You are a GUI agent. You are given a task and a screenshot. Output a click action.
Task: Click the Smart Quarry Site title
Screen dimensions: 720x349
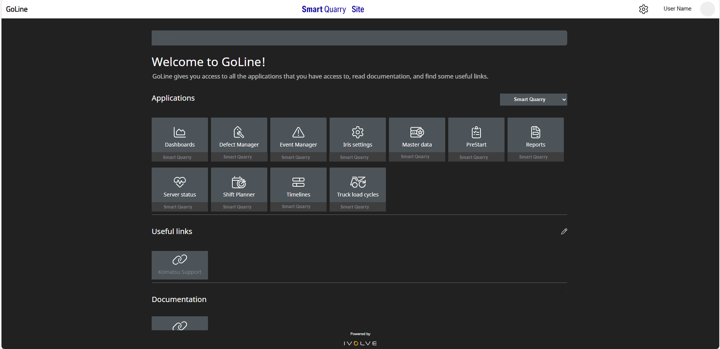point(333,9)
